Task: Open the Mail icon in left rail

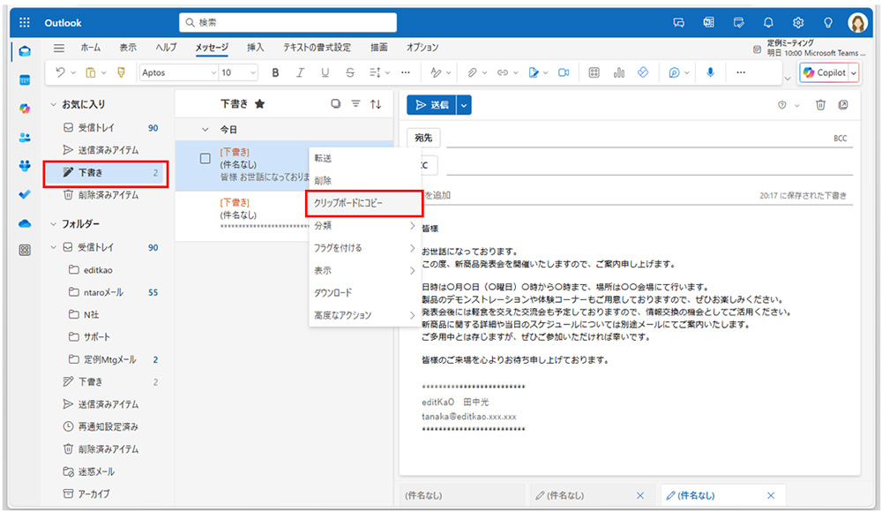Action: [x=24, y=51]
